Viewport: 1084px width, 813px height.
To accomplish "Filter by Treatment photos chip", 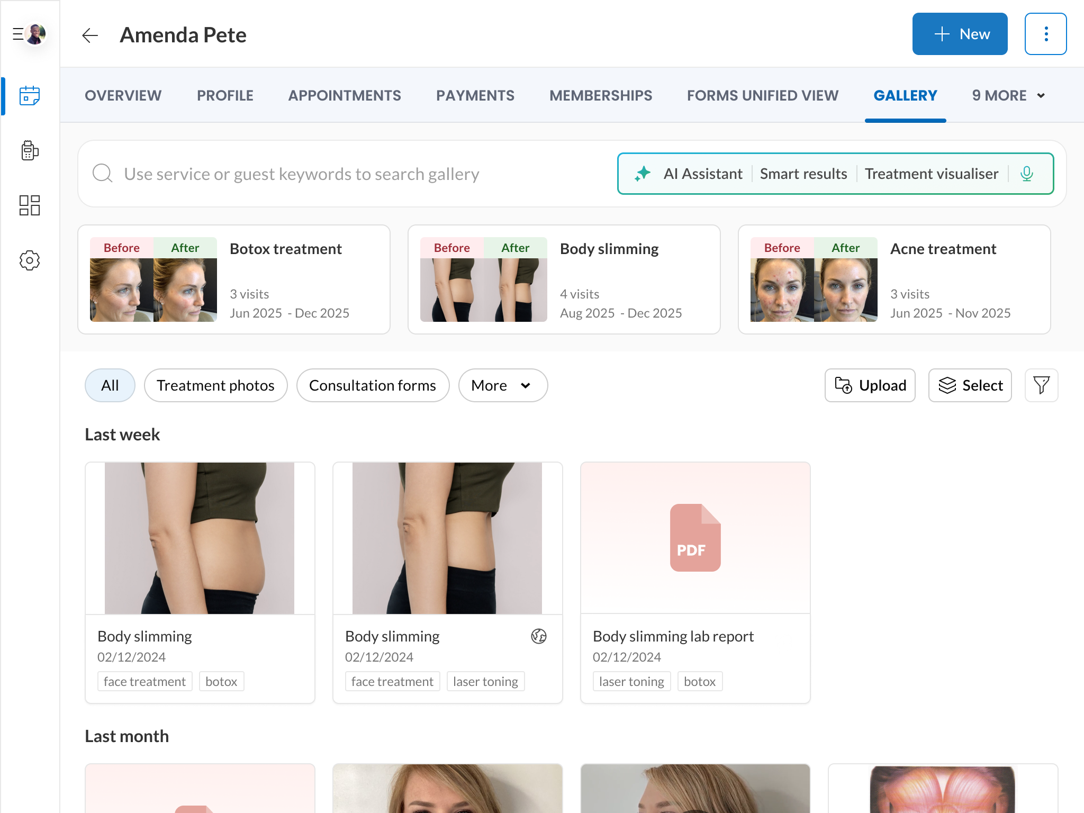I will (x=215, y=385).
